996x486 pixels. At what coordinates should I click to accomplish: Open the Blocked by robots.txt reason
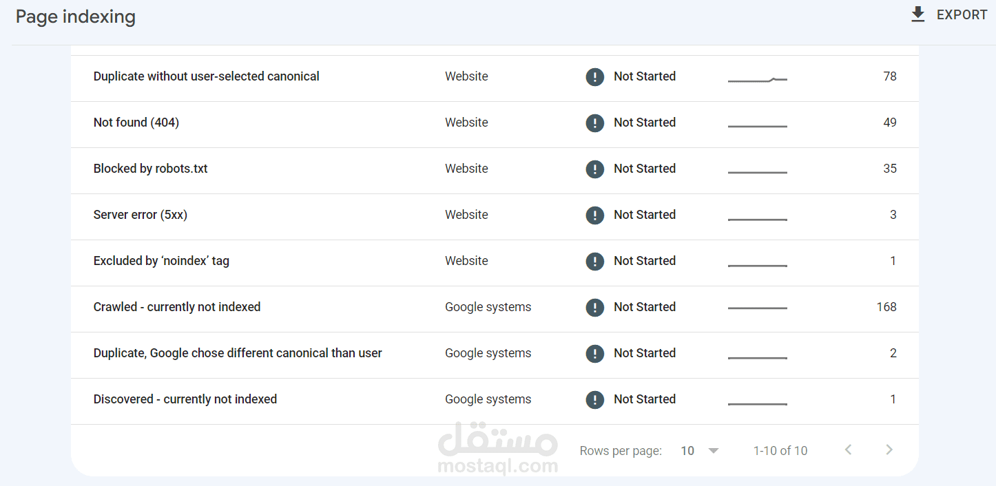click(x=150, y=169)
